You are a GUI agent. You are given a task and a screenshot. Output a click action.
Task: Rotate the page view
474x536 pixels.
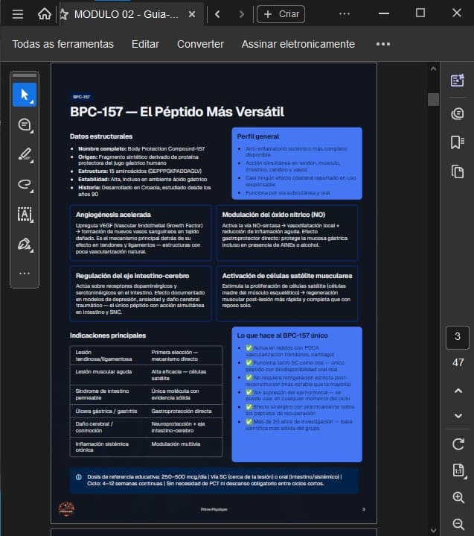458,444
